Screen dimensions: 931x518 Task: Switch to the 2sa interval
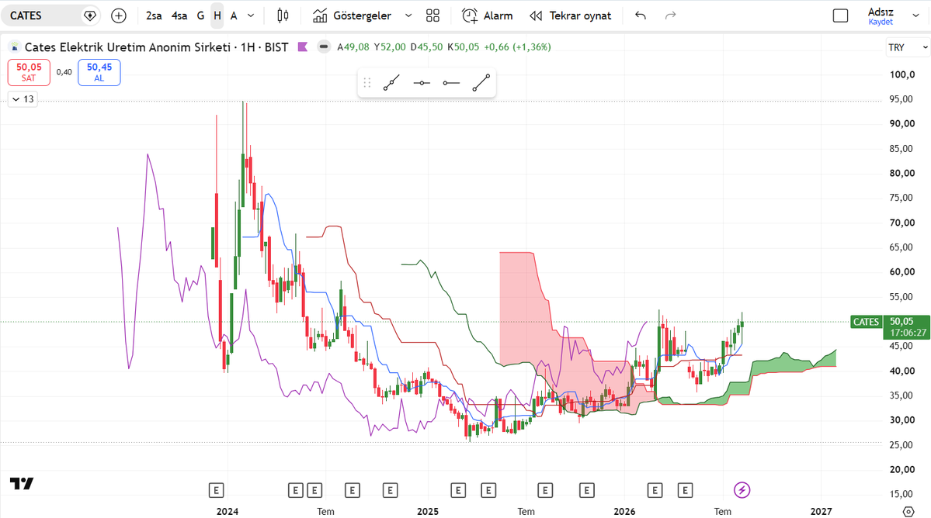pyautogui.click(x=154, y=16)
